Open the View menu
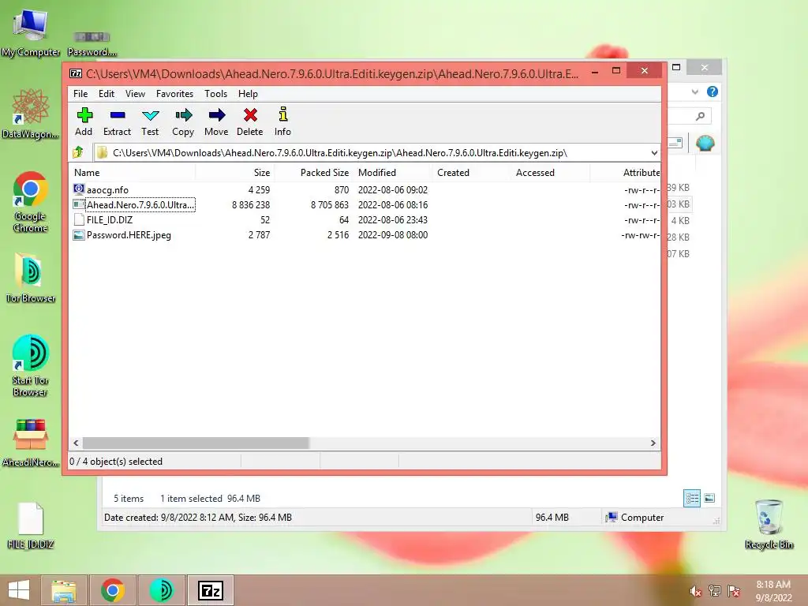808x606 pixels. click(x=135, y=94)
